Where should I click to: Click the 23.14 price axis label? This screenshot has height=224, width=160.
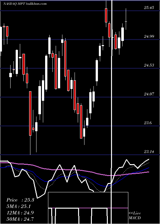(149, 151)
